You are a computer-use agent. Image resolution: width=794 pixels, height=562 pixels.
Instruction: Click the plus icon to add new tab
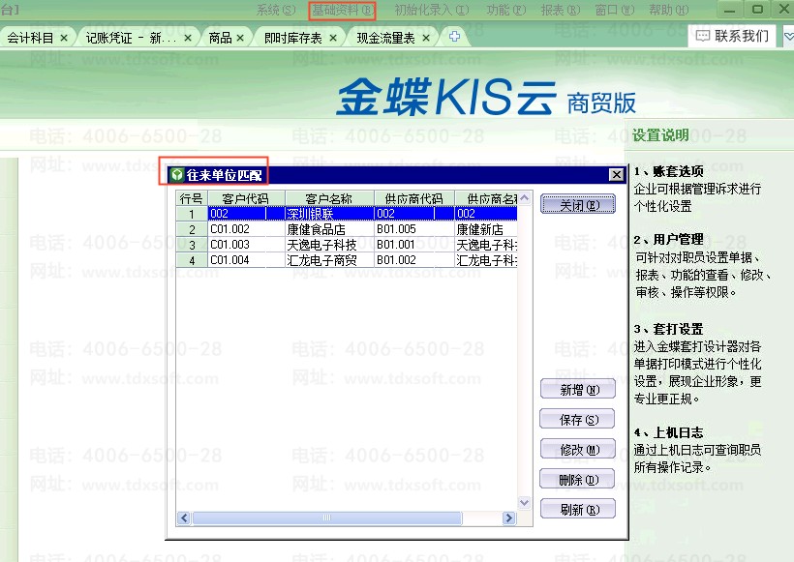(454, 37)
